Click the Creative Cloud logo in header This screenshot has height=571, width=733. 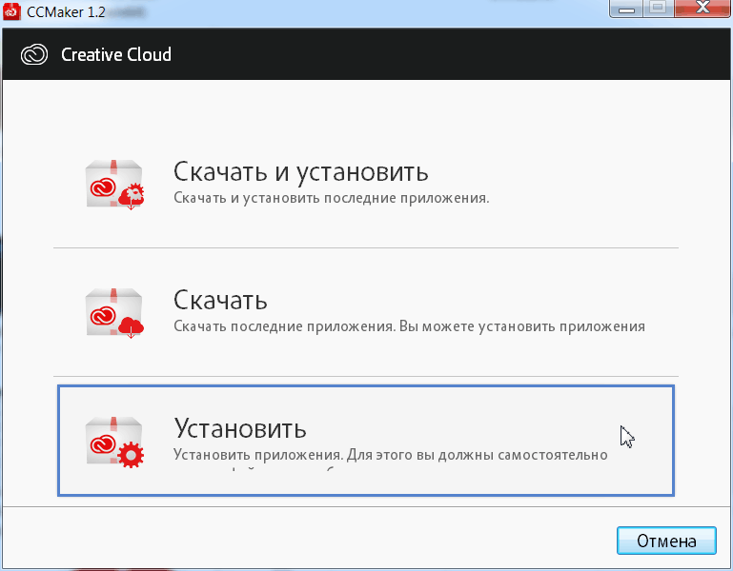tap(34, 54)
